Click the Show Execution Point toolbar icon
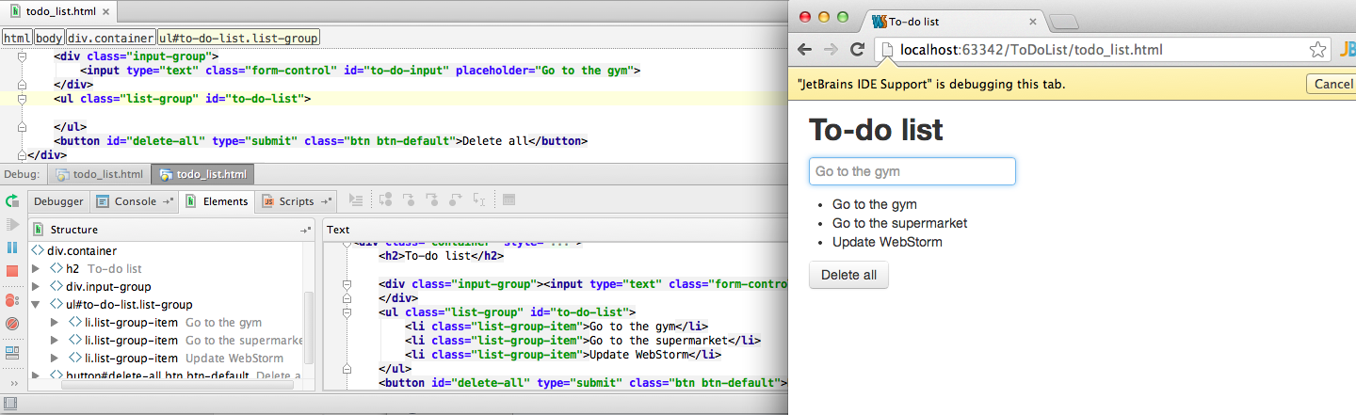1356x415 pixels. [356, 200]
